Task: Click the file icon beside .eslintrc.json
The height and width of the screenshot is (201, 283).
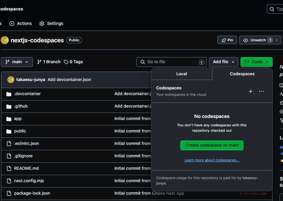Action: (9, 144)
